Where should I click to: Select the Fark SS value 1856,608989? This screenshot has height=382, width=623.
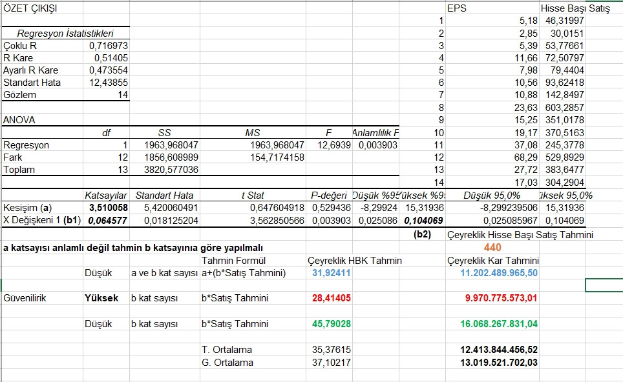pyautogui.click(x=171, y=157)
